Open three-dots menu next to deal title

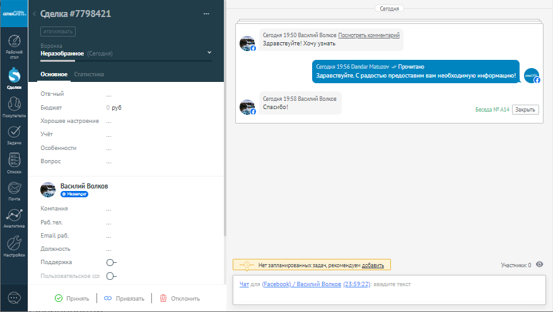(206, 14)
